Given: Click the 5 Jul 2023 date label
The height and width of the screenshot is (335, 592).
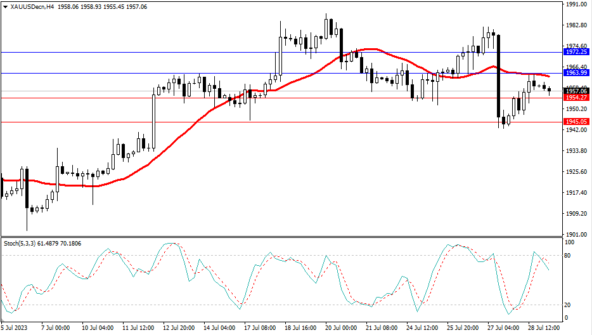Looking at the screenshot, I should pyautogui.click(x=15, y=328).
